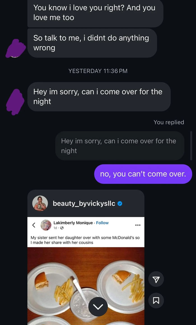
Task: Go back with the left chevron arrow
Action: (x=34, y=225)
